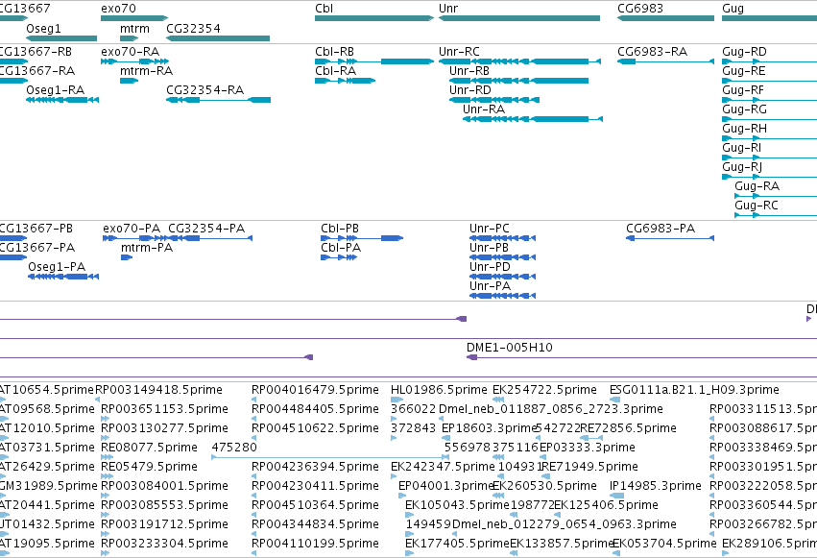Select EST EK053704.5prime
This screenshot has height=558, width=817.
point(618,553)
